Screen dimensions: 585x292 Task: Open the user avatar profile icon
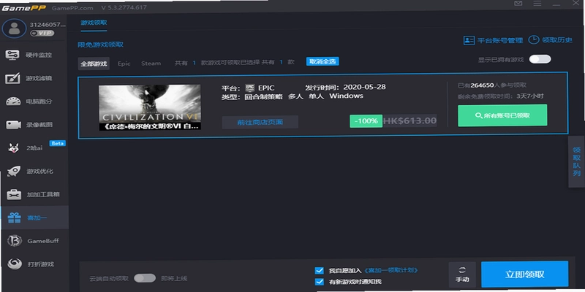click(14, 28)
